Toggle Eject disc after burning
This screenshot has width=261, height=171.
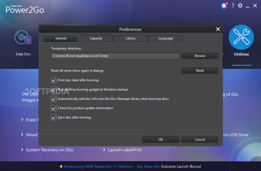[54, 117]
